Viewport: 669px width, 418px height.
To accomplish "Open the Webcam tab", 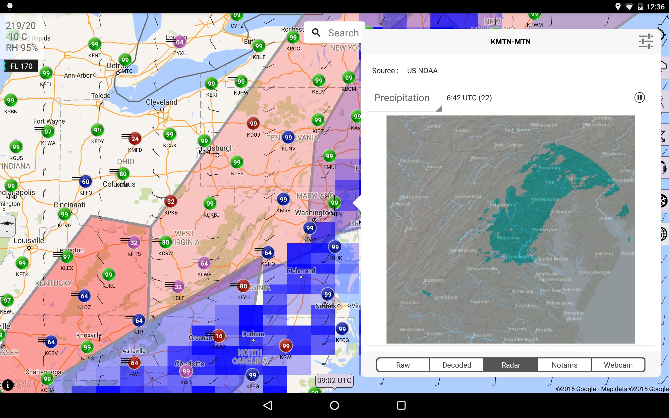I will point(618,365).
